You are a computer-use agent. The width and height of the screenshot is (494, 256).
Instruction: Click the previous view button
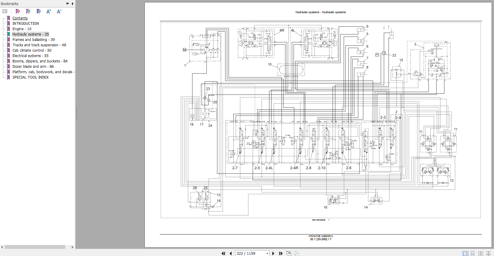click(x=289, y=253)
